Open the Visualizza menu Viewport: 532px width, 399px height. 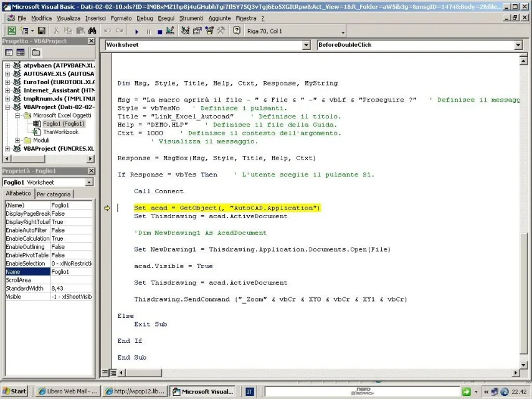69,18
